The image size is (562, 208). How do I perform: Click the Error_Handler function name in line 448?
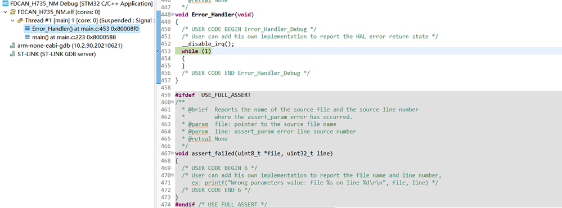[x=213, y=15]
